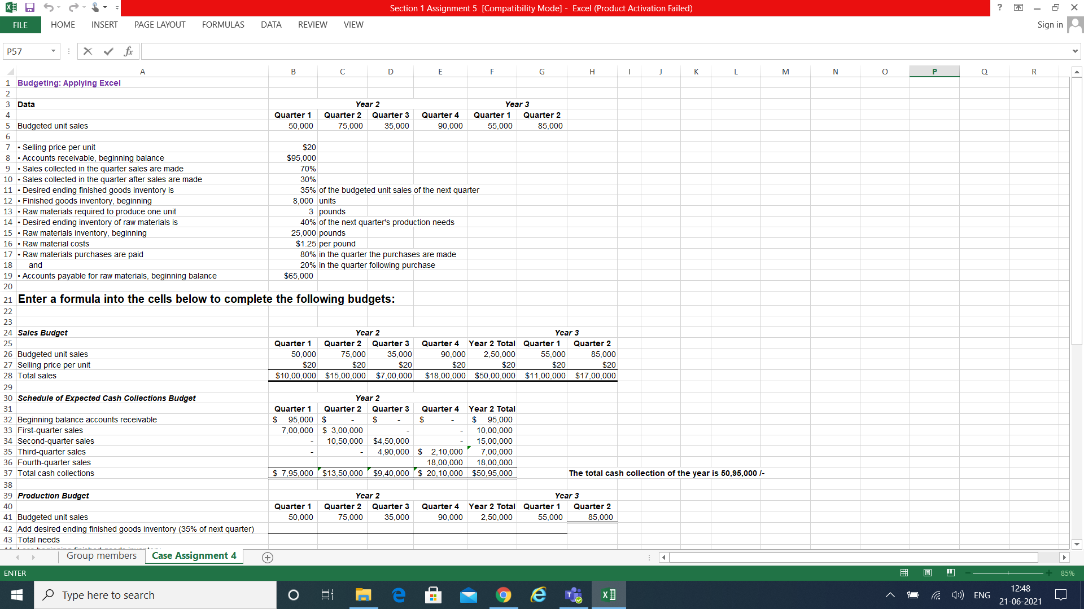Click the Cancel X icon in formula bar
The image size is (1084, 609).
88,51
